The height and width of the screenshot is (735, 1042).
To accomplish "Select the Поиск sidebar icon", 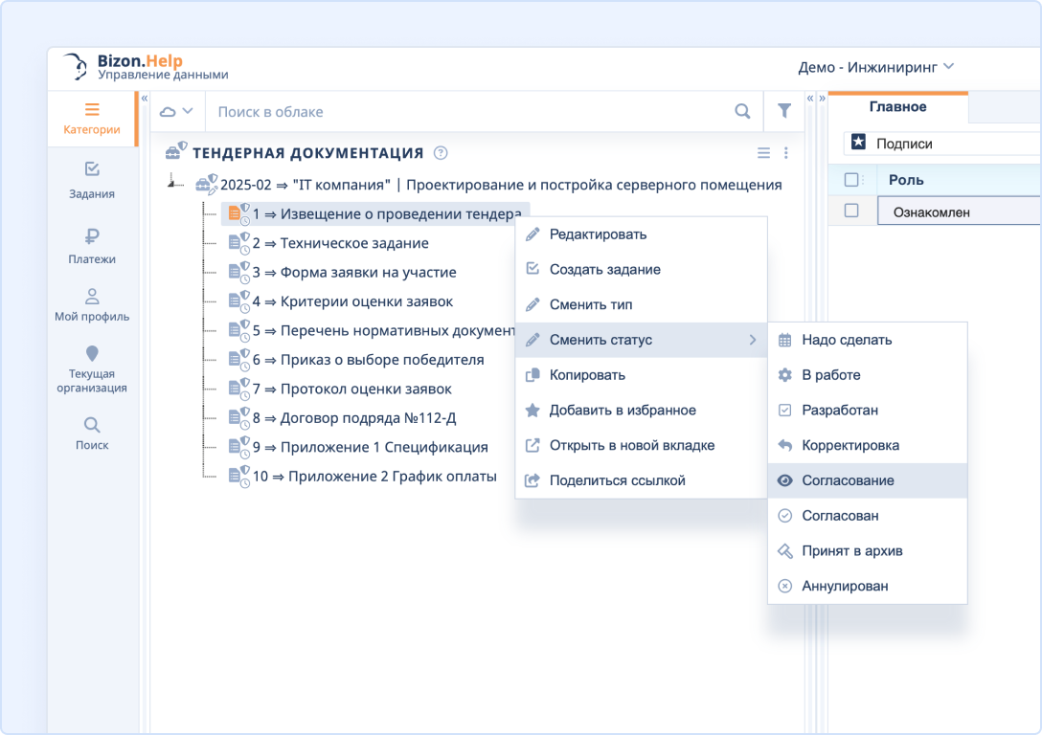I will tap(91, 429).
